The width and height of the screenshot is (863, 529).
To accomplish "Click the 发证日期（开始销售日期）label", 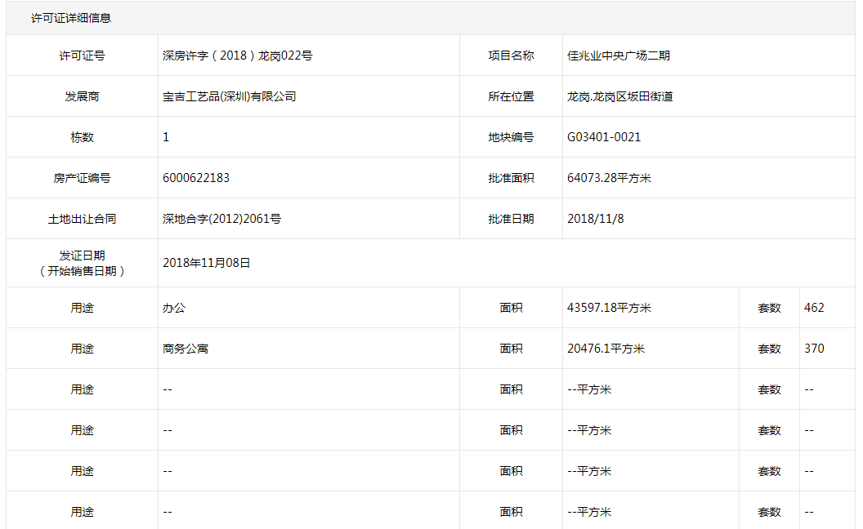I will pyautogui.click(x=82, y=263).
